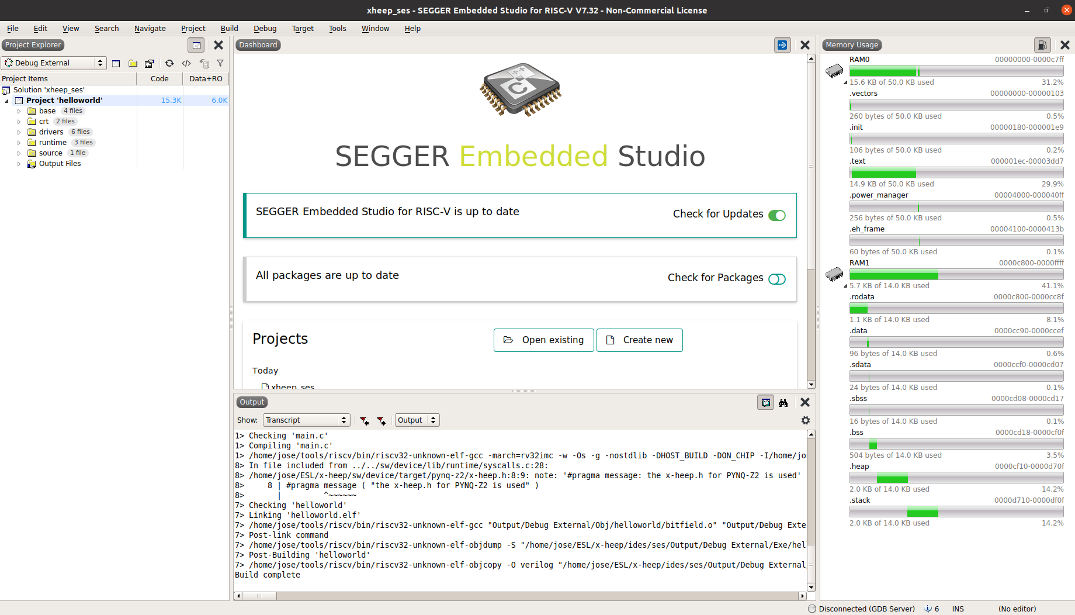Close the Memory Usage panel
The image size is (1075, 615).
click(1065, 45)
